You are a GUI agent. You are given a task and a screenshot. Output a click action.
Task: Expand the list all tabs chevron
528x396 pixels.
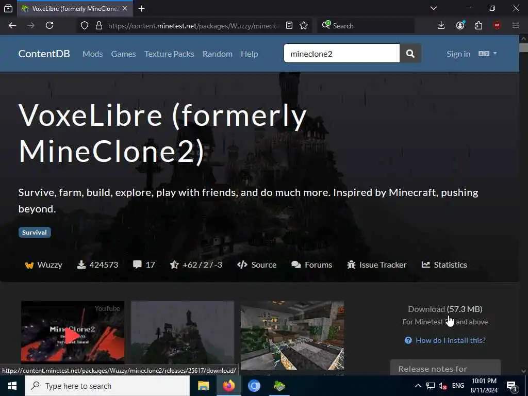[434, 8]
